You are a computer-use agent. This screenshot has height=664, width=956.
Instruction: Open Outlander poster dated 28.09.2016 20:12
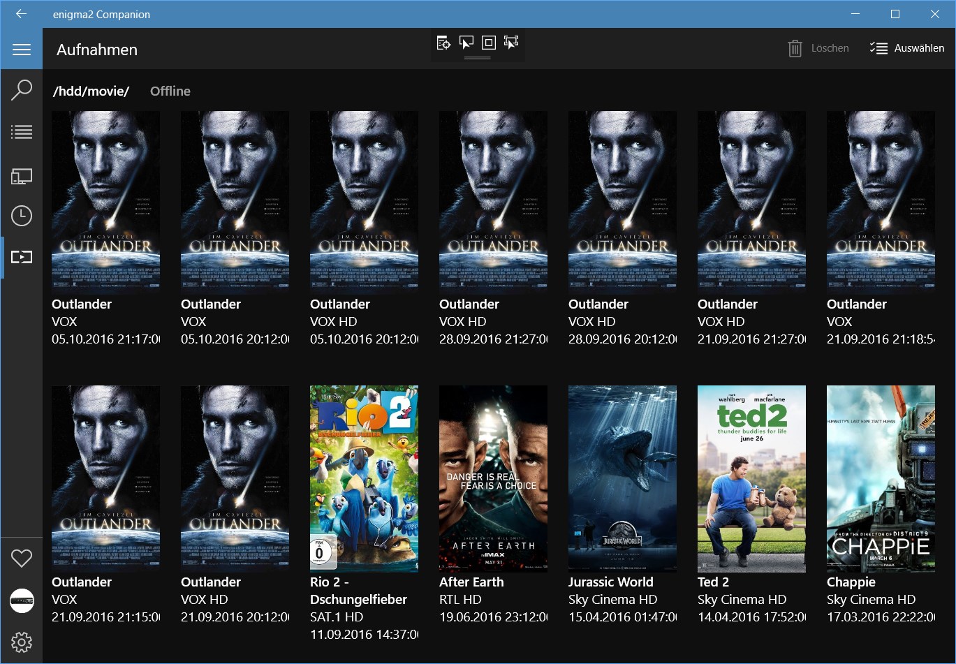click(622, 202)
